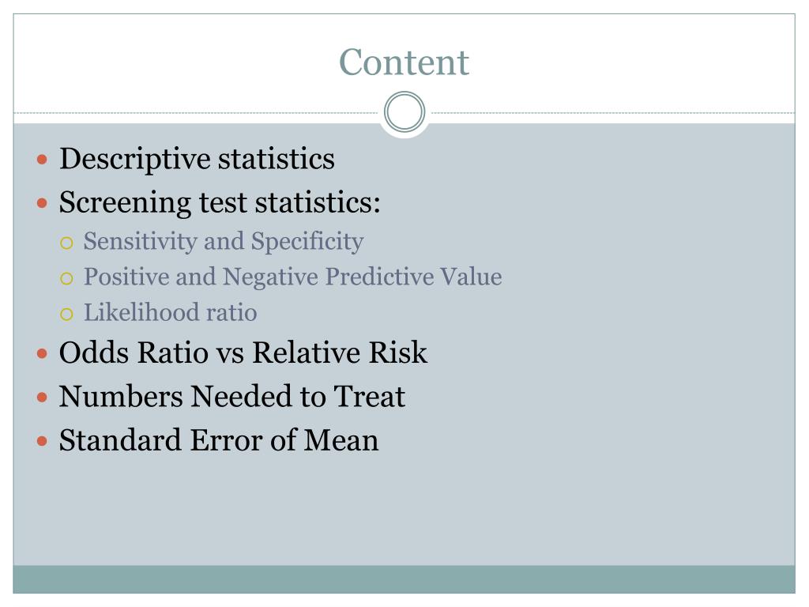Select the 'Odds Ratio vs Relative Risk' line
This screenshot has height=607, width=809.
click(x=243, y=353)
